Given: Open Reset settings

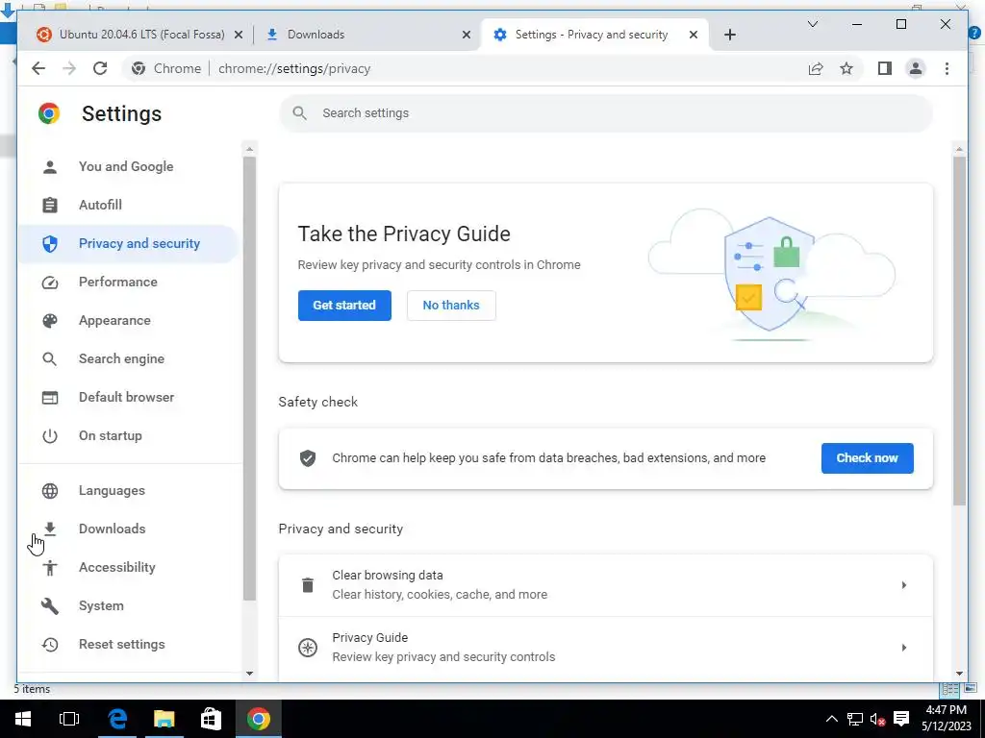Looking at the screenshot, I should pos(129,644).
